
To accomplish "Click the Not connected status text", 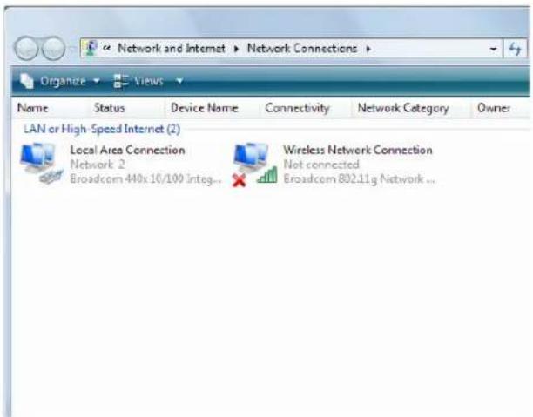I will [x=321, y=165].
